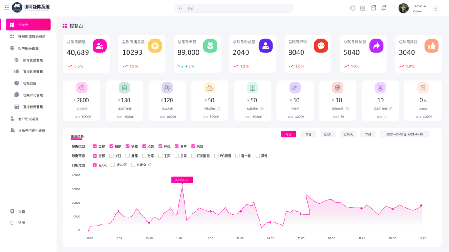Expand 矩阵账号管理 in the sidebar
This screenshot has height=252, width=449.
click(x=28, y=48)
